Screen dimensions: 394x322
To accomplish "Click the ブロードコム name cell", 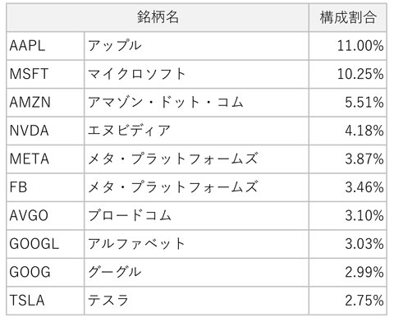I will [196, 216].
